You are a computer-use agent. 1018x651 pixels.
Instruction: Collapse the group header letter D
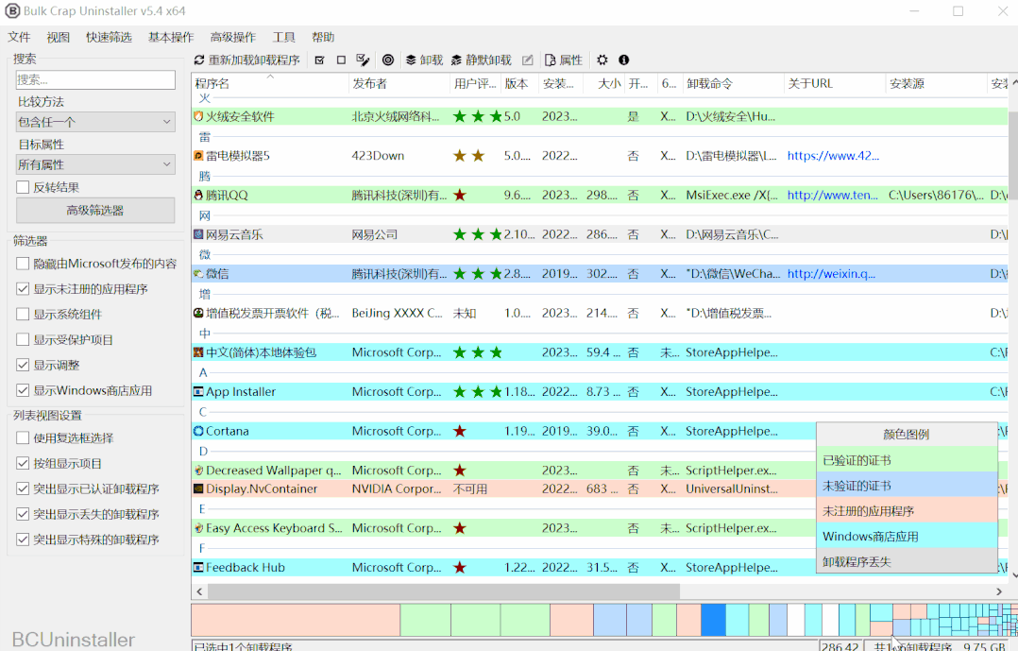click(x=202, y=451)
